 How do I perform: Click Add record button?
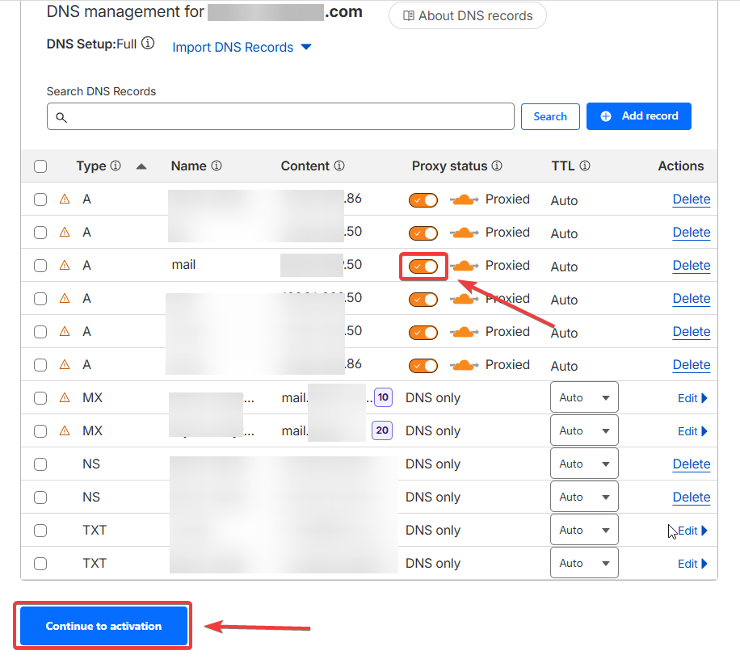click(638, 116)
